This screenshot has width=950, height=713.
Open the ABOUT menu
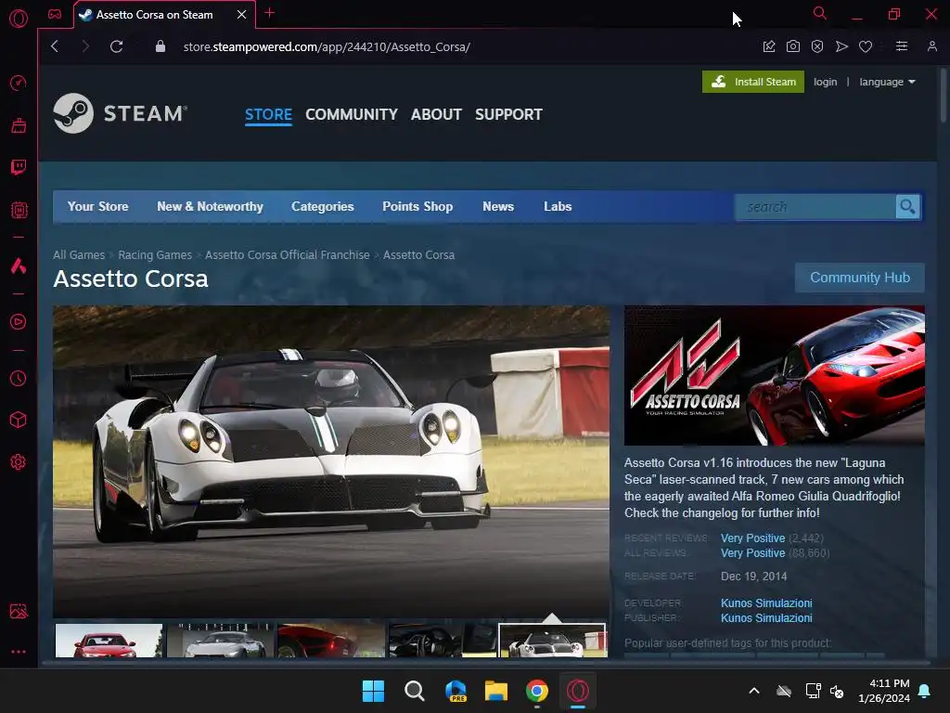point(436,114)
